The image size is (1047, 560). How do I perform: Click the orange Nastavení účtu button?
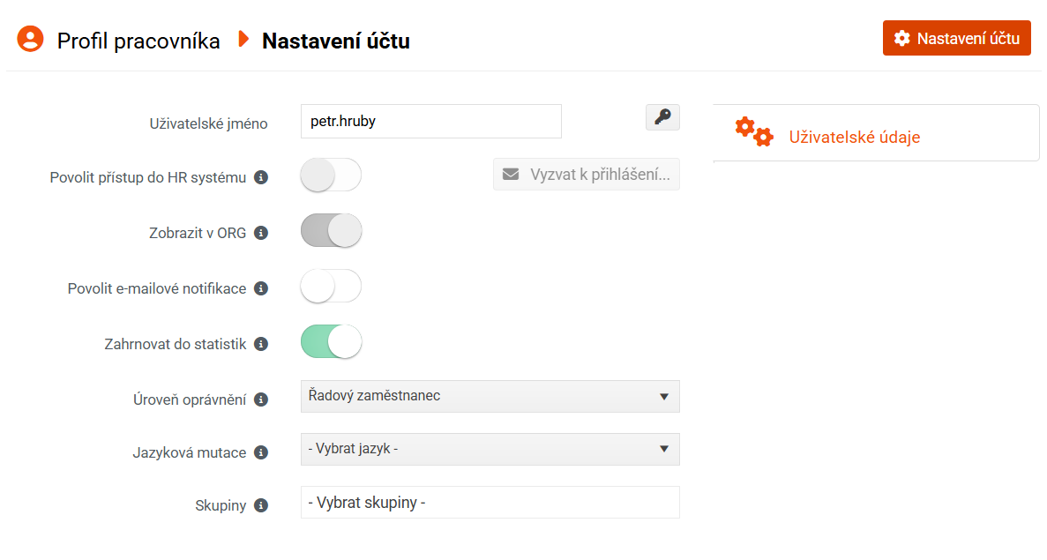[956, 39]
